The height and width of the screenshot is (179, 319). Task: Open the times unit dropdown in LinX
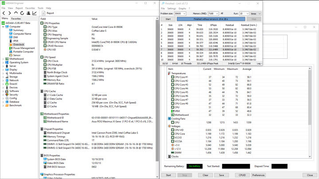tap(256, 14)
